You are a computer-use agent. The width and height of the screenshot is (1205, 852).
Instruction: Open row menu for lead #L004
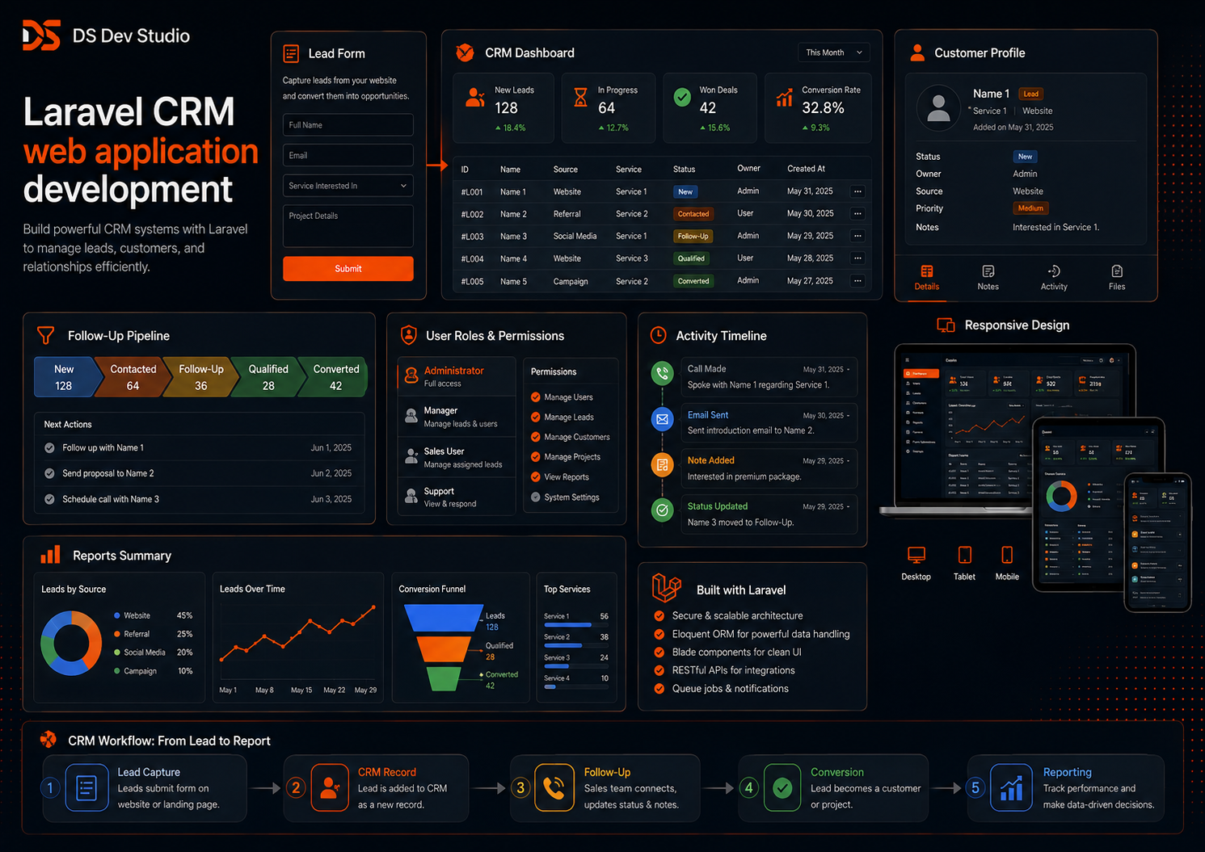point(857,258)
